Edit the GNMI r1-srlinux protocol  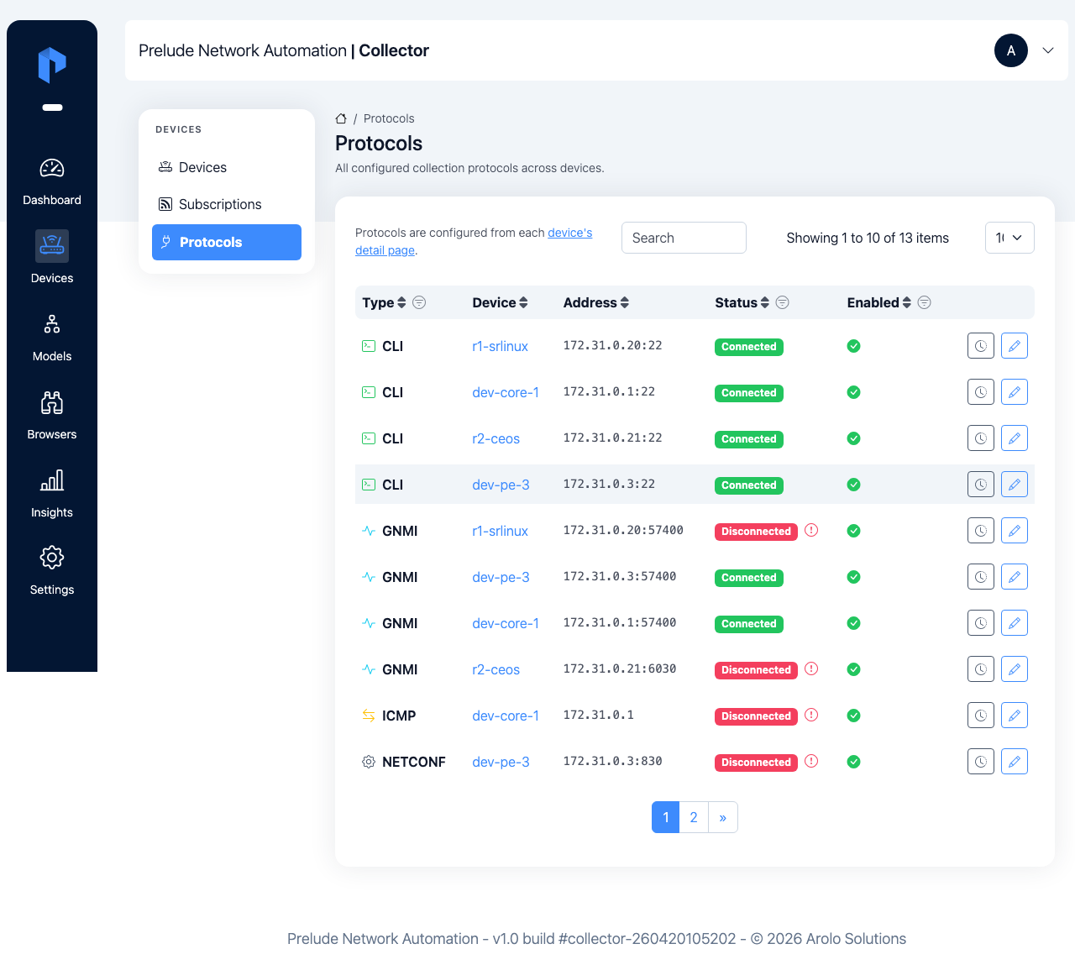coord(1015,531)
